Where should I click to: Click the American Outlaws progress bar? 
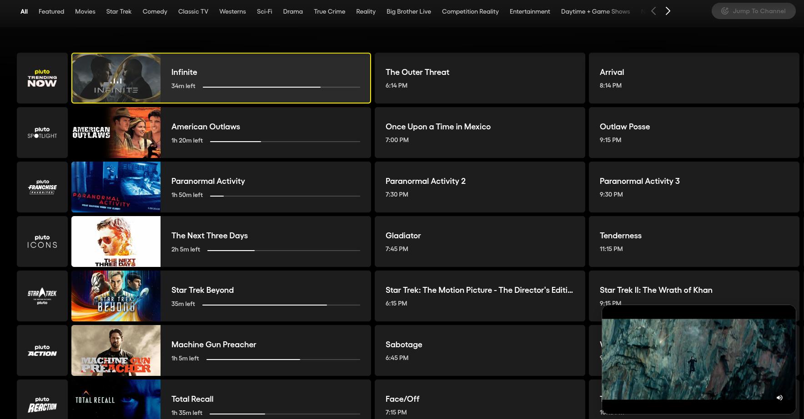click(x=285, y=141)
